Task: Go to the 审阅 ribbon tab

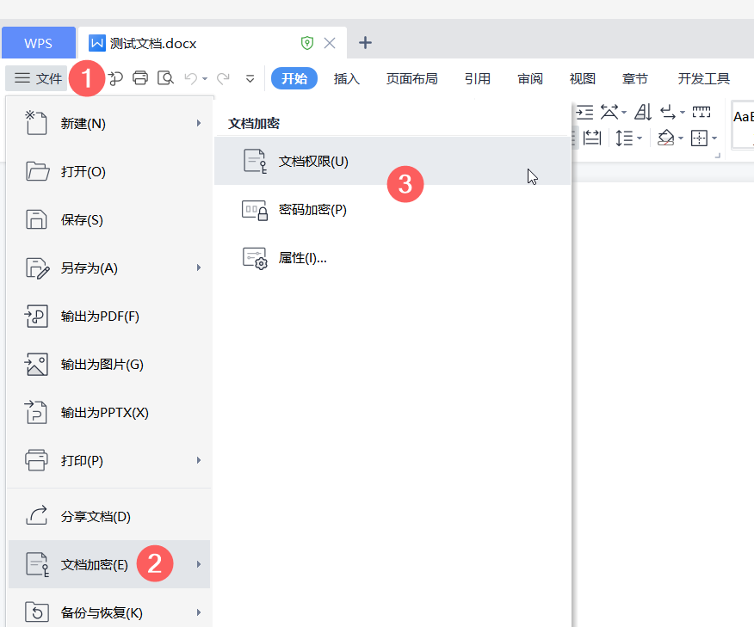Action: (530, 78)
